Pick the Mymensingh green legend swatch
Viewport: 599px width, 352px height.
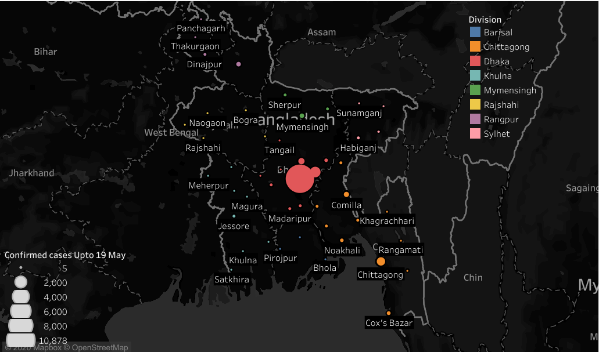(x=475, y=90)
